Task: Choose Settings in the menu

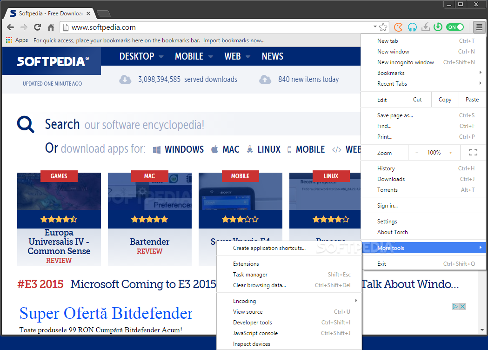Action: [x=423, y=222]
